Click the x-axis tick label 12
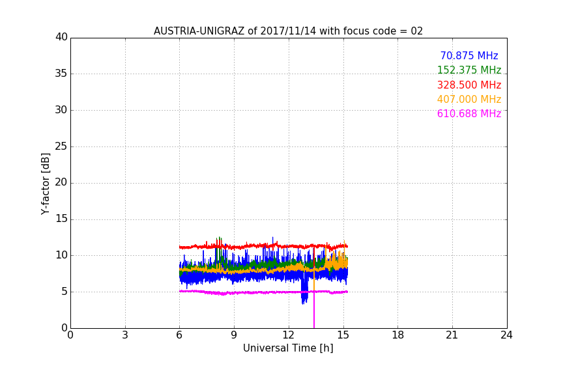563x375 pixels. (288, 335)
